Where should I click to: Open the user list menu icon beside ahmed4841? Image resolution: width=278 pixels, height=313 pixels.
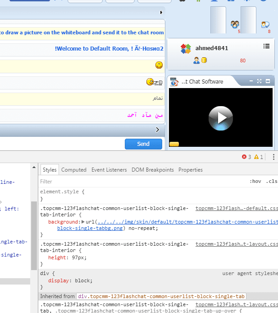click(266, 46)
